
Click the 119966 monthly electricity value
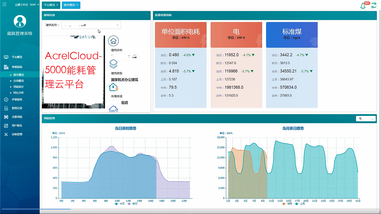pyautogui.click(x=231, y=71)
